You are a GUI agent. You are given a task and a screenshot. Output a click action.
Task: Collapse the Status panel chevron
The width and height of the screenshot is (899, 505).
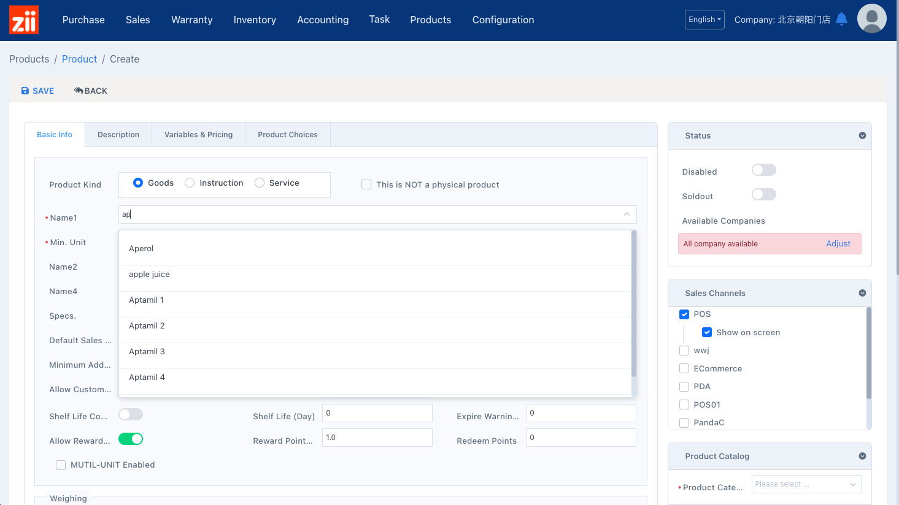pyautogui.click(x=862, y=135)
